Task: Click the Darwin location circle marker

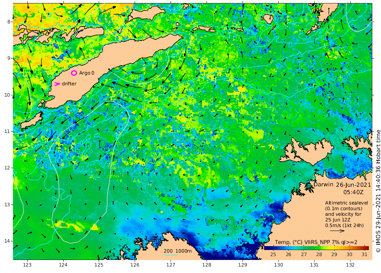Action: coord(309,185)
